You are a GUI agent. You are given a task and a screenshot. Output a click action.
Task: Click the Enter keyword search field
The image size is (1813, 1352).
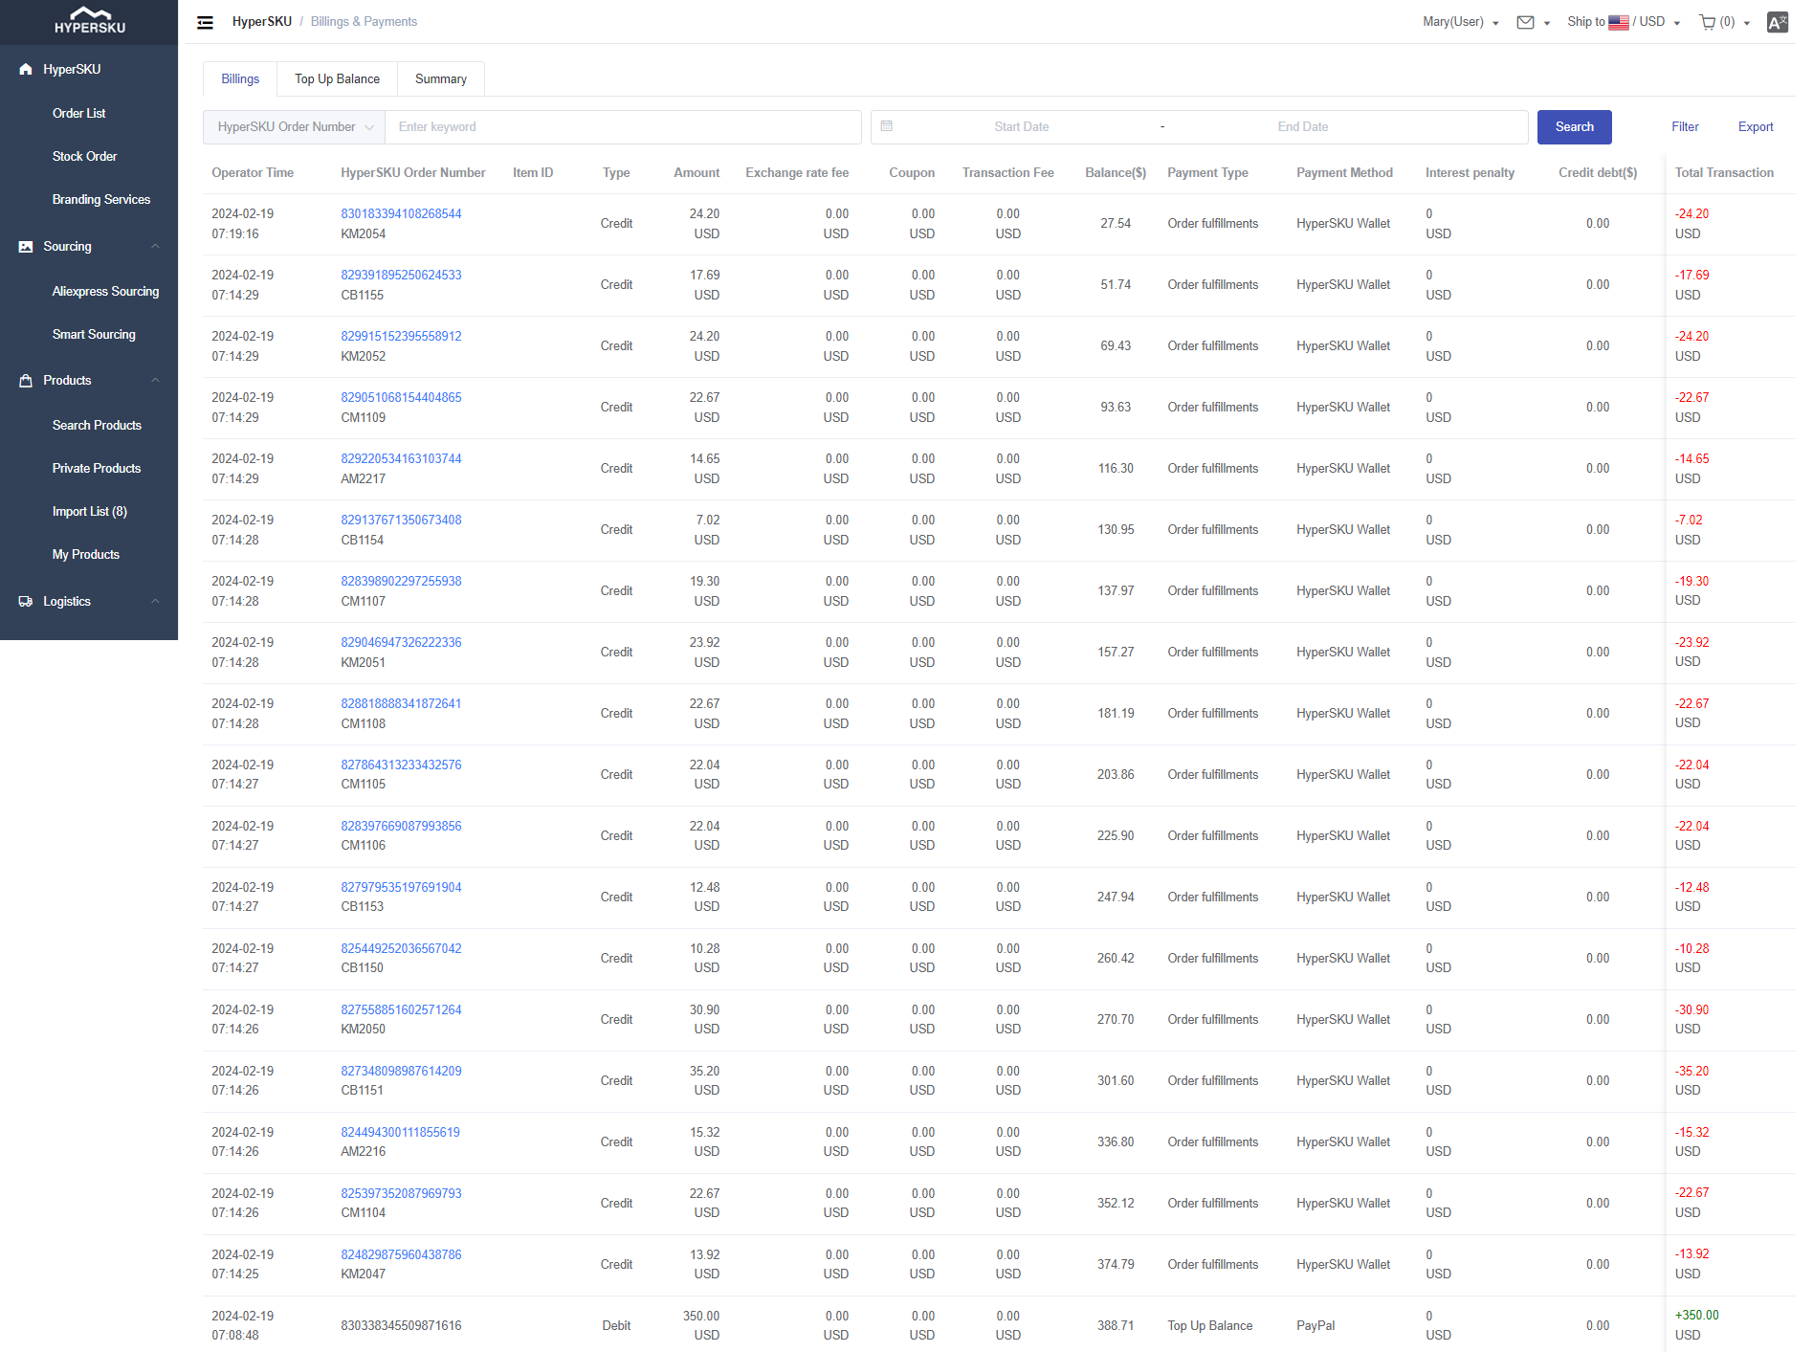622,127
